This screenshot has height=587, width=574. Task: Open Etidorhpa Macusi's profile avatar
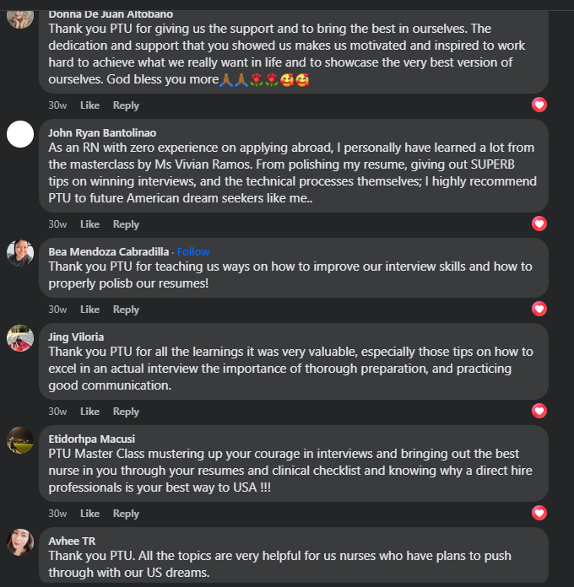tap(20, 440)
